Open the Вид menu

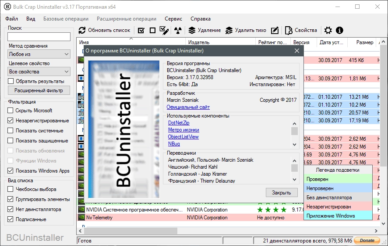[x=31, y=19]
